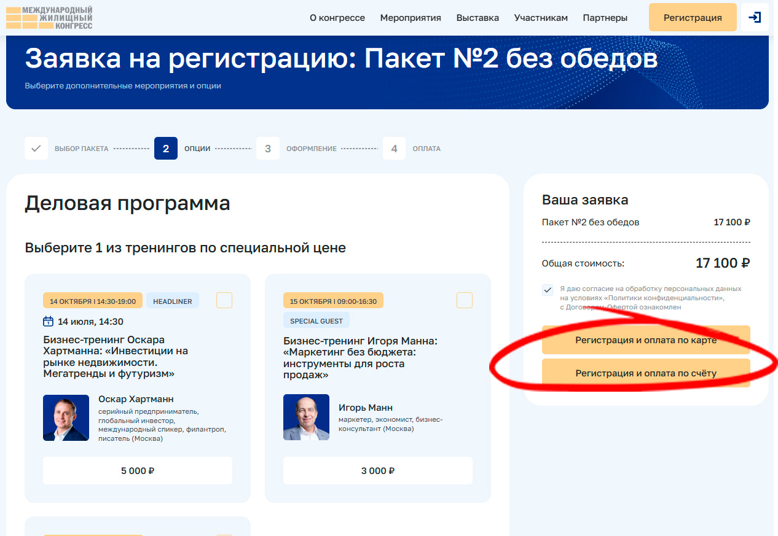Open the Выставка menu item

pos(477,18)
